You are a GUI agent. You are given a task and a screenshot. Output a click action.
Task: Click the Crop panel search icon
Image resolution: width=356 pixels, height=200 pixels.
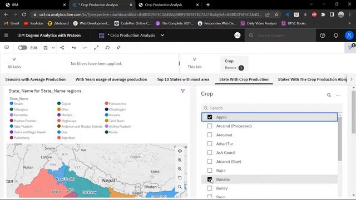coord(329,95)
